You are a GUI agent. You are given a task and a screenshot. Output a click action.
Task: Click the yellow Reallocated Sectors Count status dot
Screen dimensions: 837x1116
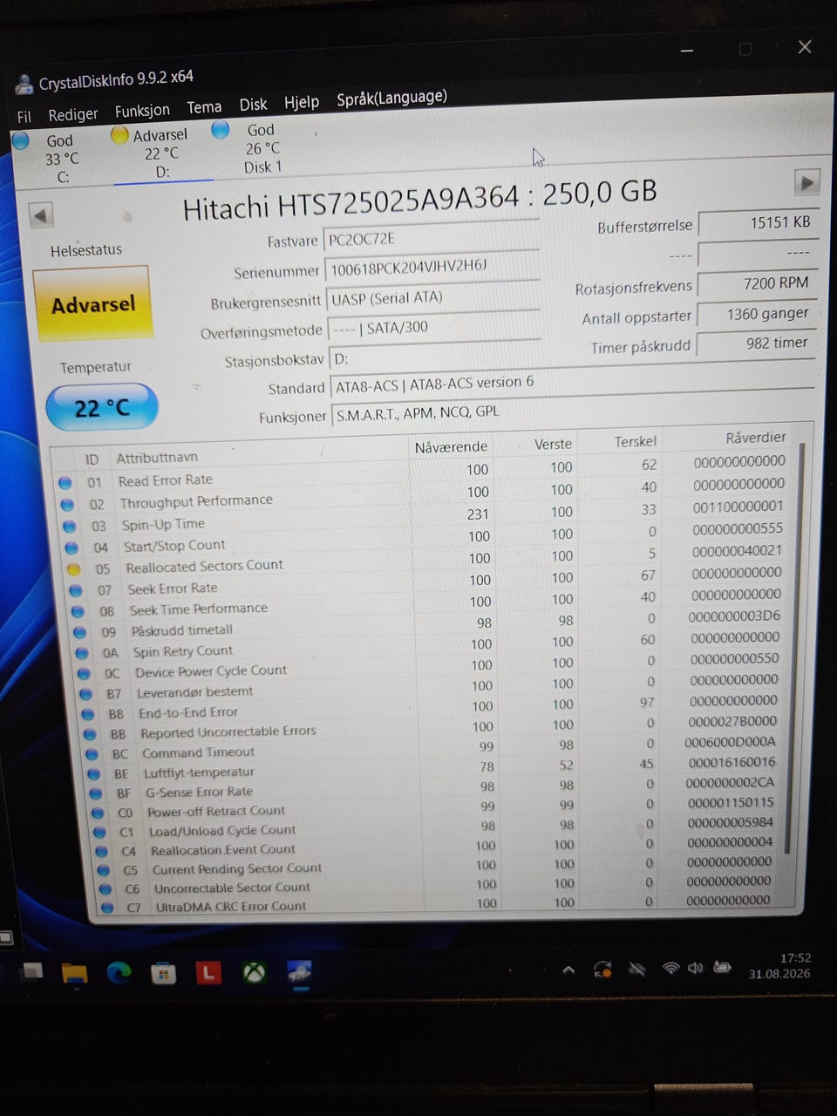tap(74, 569)
